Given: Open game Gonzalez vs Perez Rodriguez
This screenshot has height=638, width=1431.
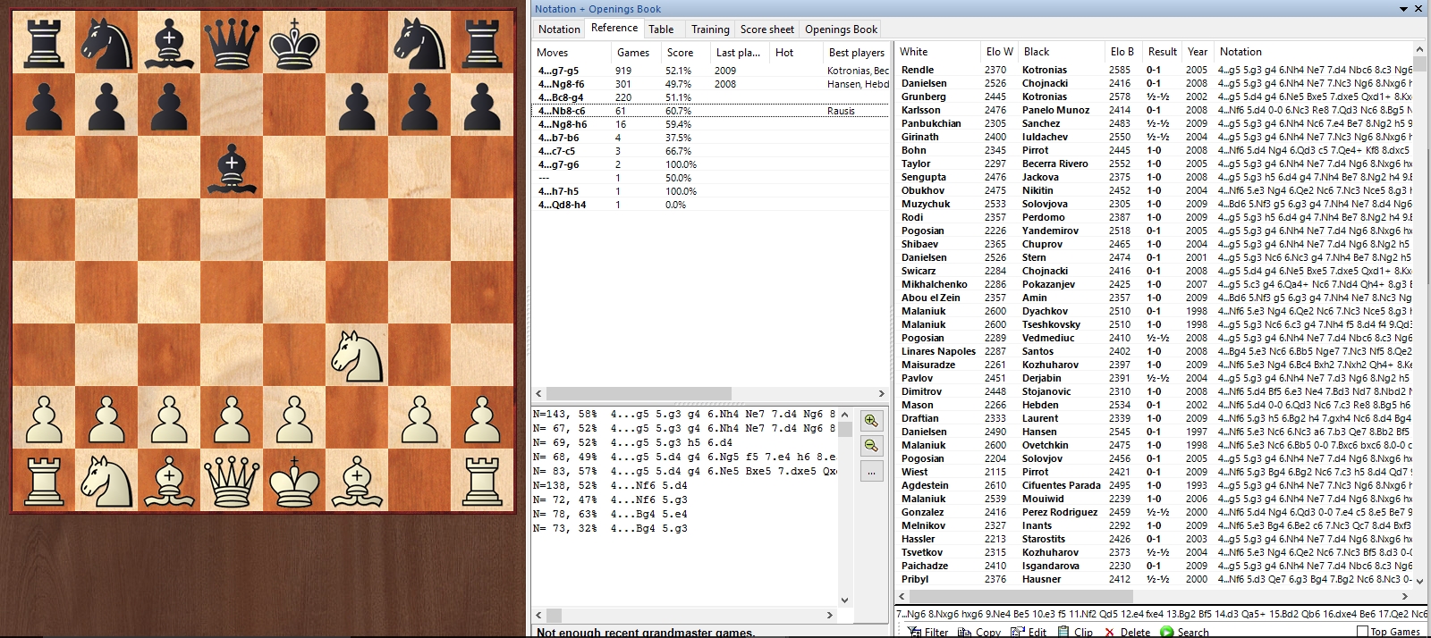Looking at the screenshot, I should click(x=1155, y=512).
